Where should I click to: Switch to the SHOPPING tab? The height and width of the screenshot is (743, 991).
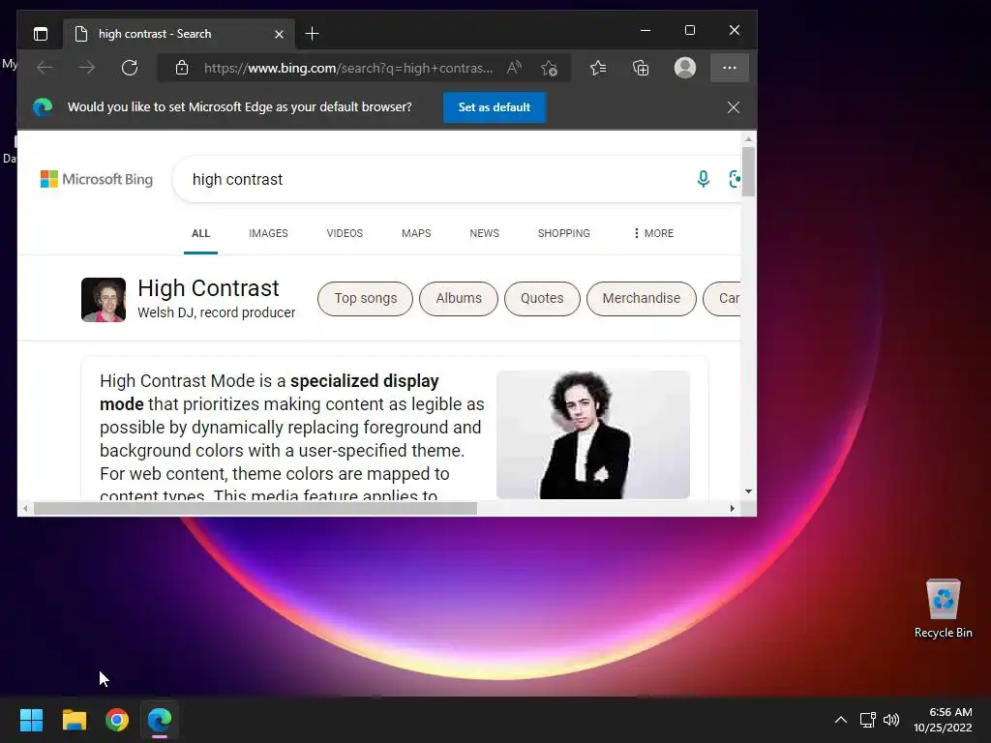(564, 234)
